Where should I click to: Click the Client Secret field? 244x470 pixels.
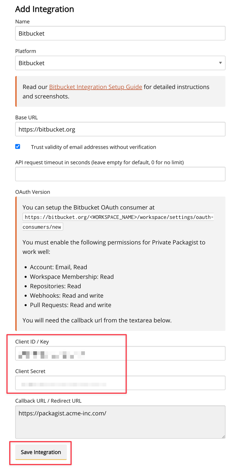tap(120, 383)
